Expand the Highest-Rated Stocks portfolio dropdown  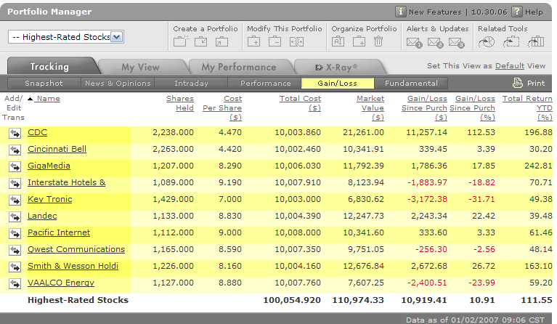[117, 37]
